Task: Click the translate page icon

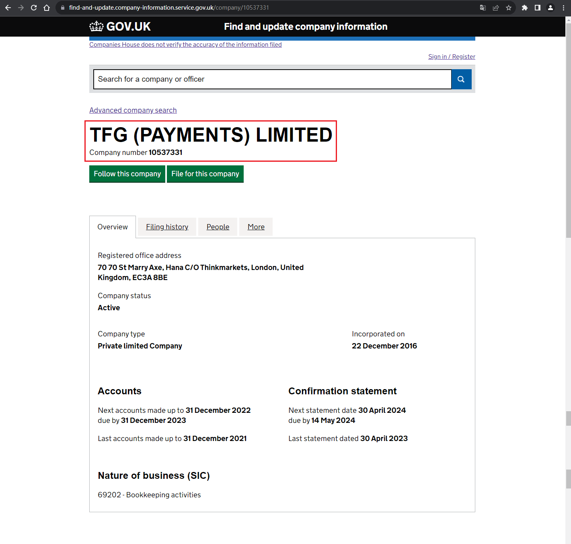Action: coord(483,8)
